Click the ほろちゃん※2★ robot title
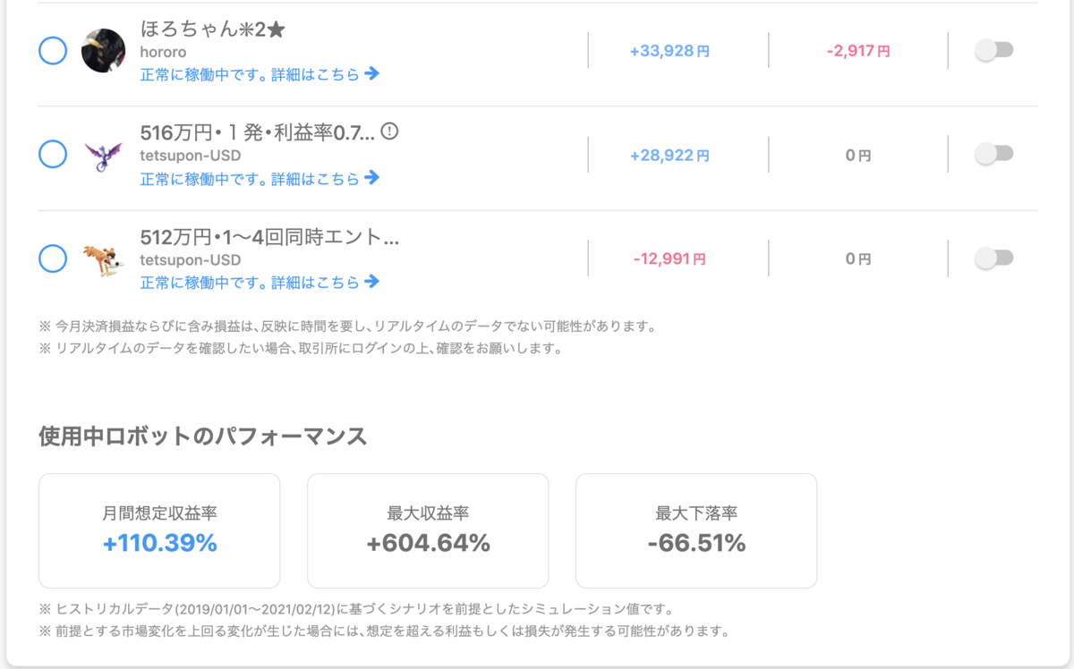1074x669 pixels. tap(213, 30)
